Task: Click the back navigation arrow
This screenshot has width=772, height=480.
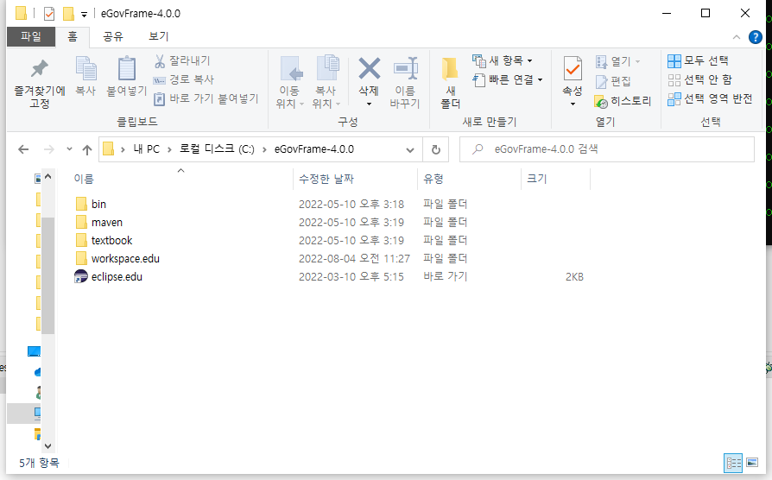Action: coord(23,149)
